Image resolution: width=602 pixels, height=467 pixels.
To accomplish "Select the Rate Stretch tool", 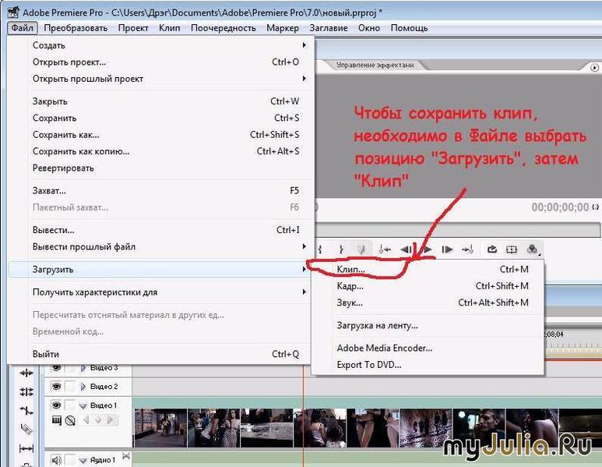I will tap(26, 411).
